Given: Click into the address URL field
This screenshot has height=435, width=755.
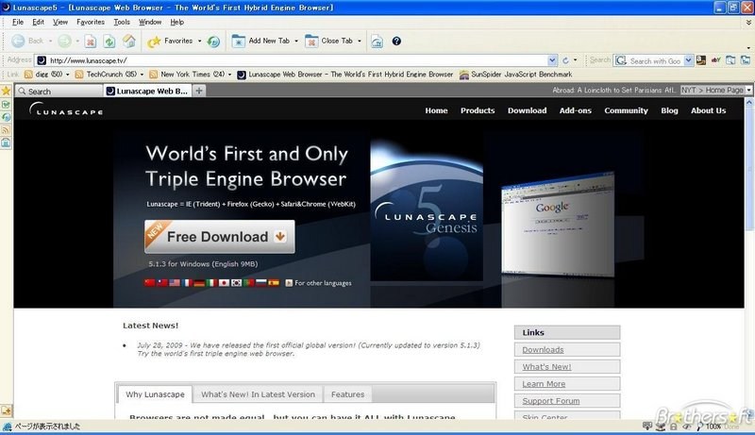Looking at the screenshot, I should (x=297, y=60).
